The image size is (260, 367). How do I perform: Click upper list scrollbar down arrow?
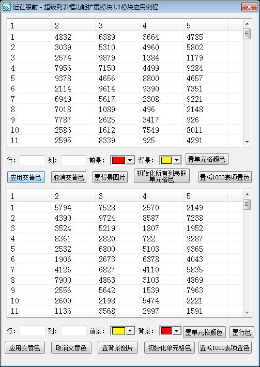(247, 142)
